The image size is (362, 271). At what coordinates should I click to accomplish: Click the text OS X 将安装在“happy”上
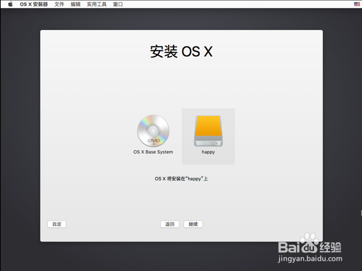click(x=181, y=179)
